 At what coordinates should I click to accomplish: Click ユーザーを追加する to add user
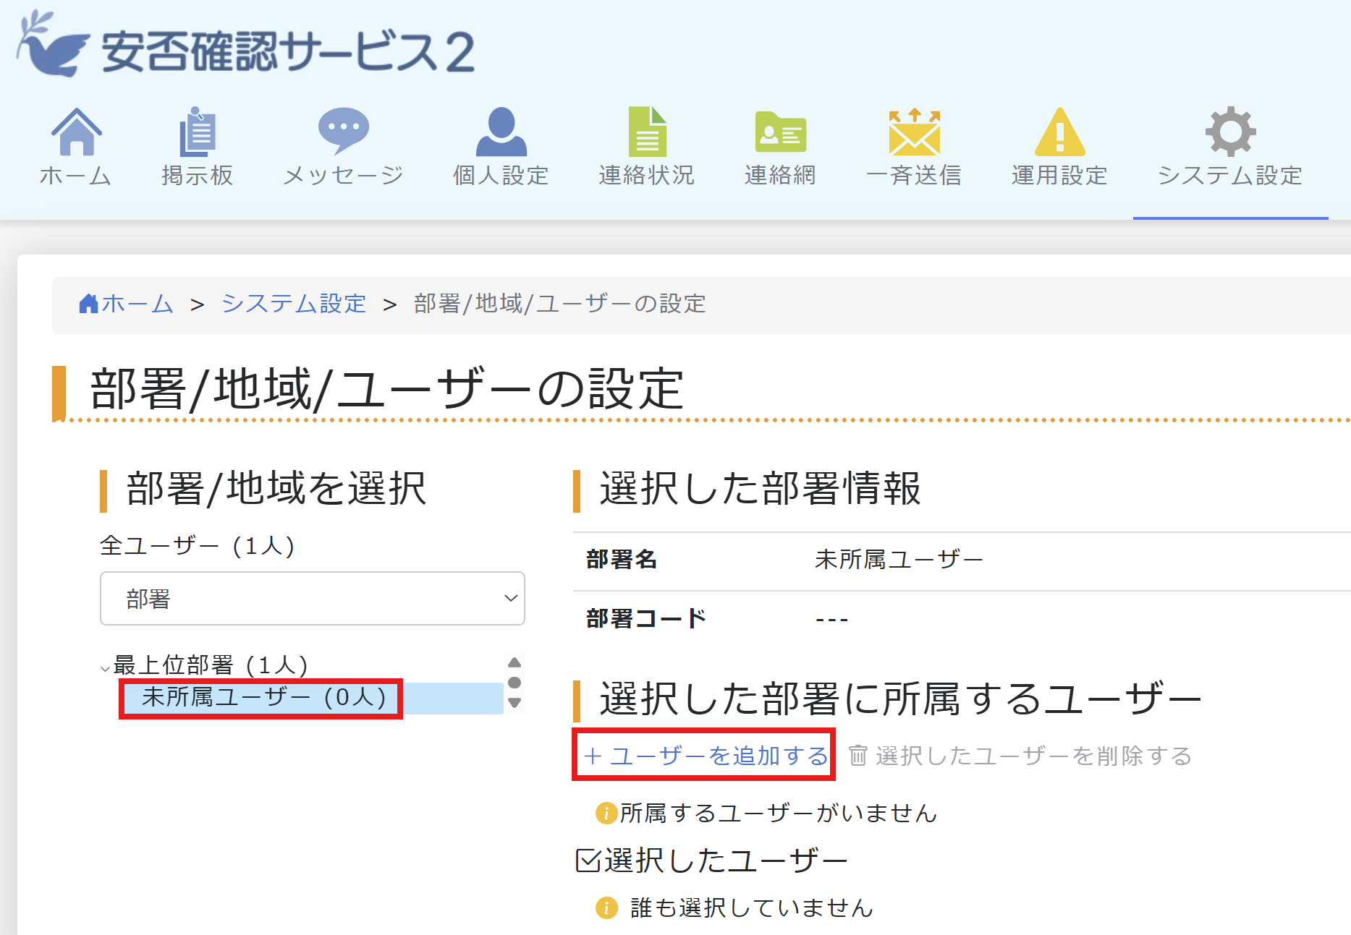coord(706,756)
